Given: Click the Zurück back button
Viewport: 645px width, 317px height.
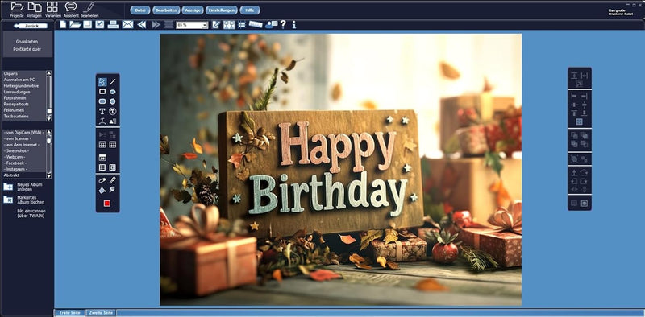Looking at the screenshot, I should coord(31,26).
